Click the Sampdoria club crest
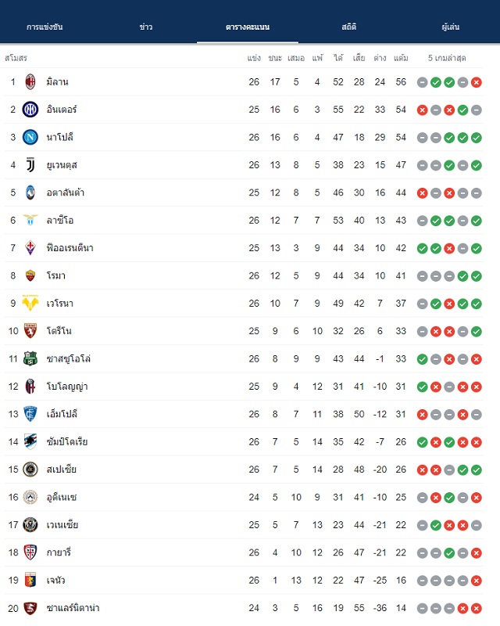Viewport: 500px width, 626px height. tap(30, 441)
